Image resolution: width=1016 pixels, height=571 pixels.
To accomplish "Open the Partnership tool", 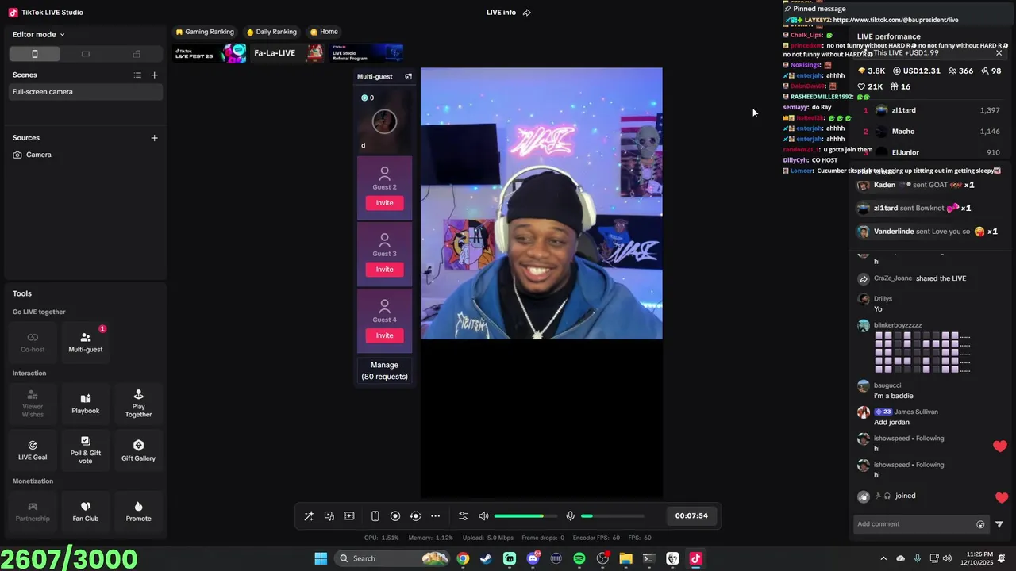I will pyautogui.click(x=33, y=511).
